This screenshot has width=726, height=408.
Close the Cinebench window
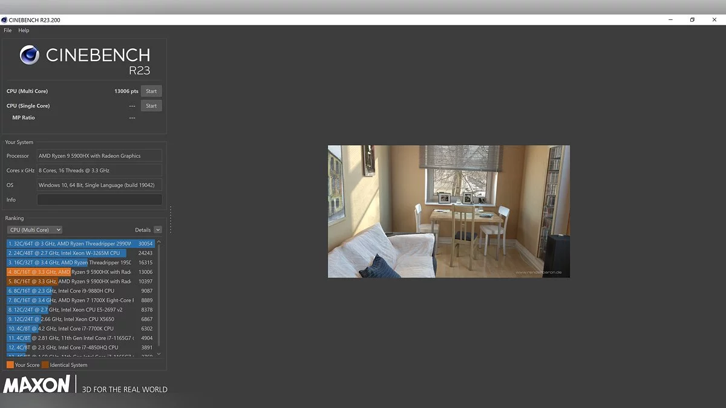tap(715, 20)
